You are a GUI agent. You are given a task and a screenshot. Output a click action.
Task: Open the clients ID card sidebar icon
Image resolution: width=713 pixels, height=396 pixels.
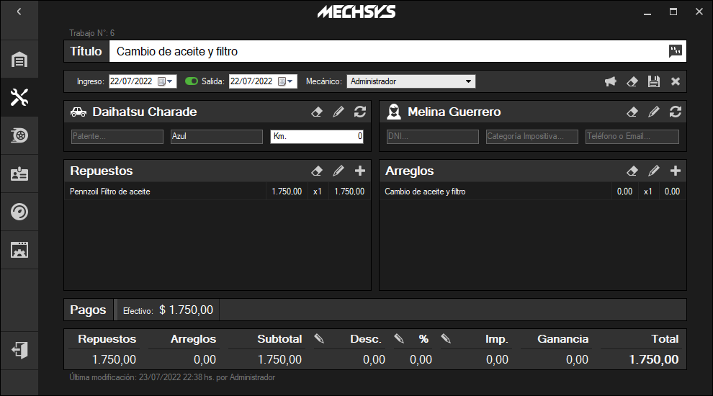pyautogui.click(x=19, y=174)
